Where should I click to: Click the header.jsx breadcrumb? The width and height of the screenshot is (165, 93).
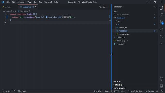coord(24,11)
